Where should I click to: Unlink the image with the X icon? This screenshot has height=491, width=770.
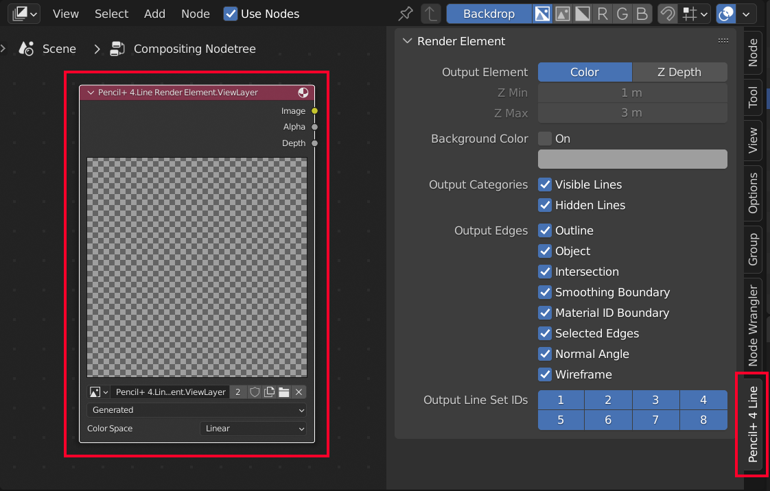click(x=298, y=392)
